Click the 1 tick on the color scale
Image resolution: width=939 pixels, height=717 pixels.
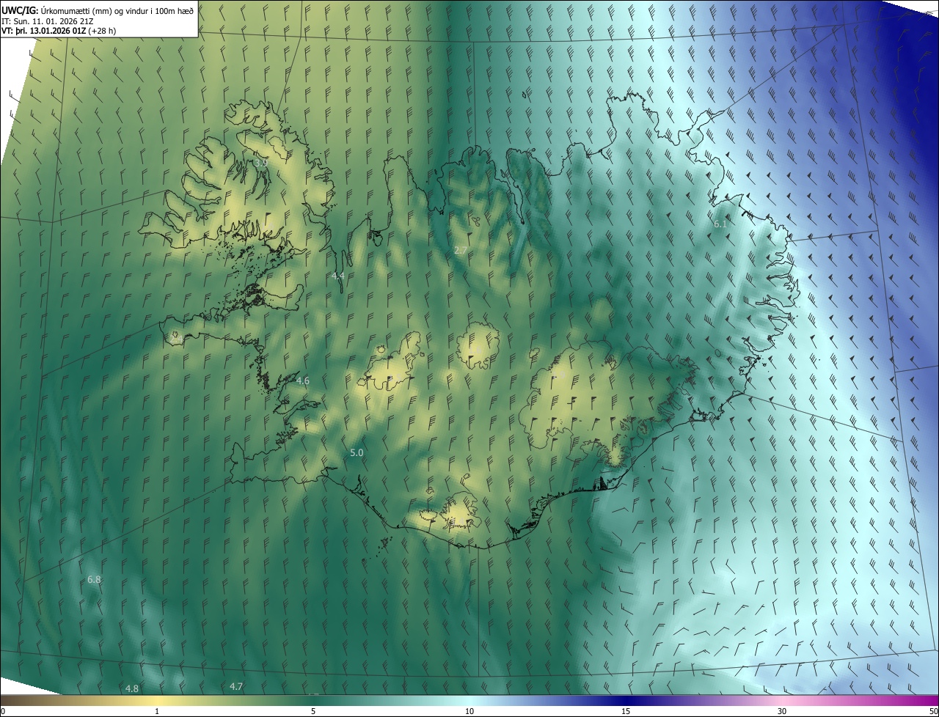157,712
